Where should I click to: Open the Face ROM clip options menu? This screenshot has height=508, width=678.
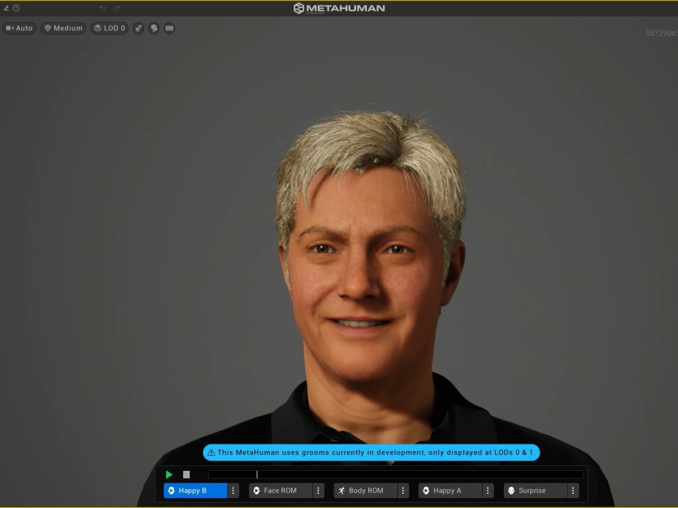[x=318, y=490]
